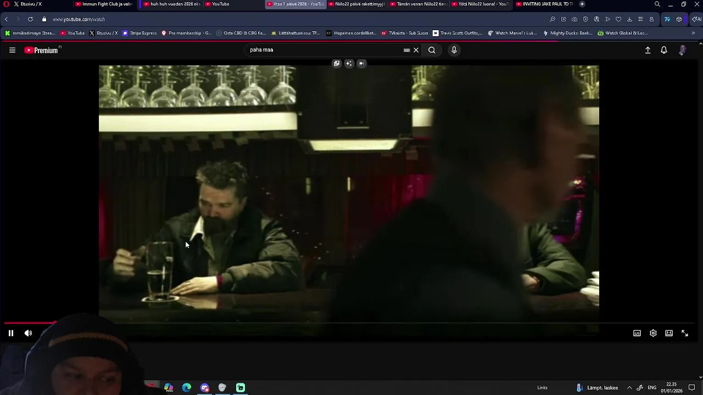Add the page to bookmarks with the heart icon
The image size is (703, 395).
[618, 19]
